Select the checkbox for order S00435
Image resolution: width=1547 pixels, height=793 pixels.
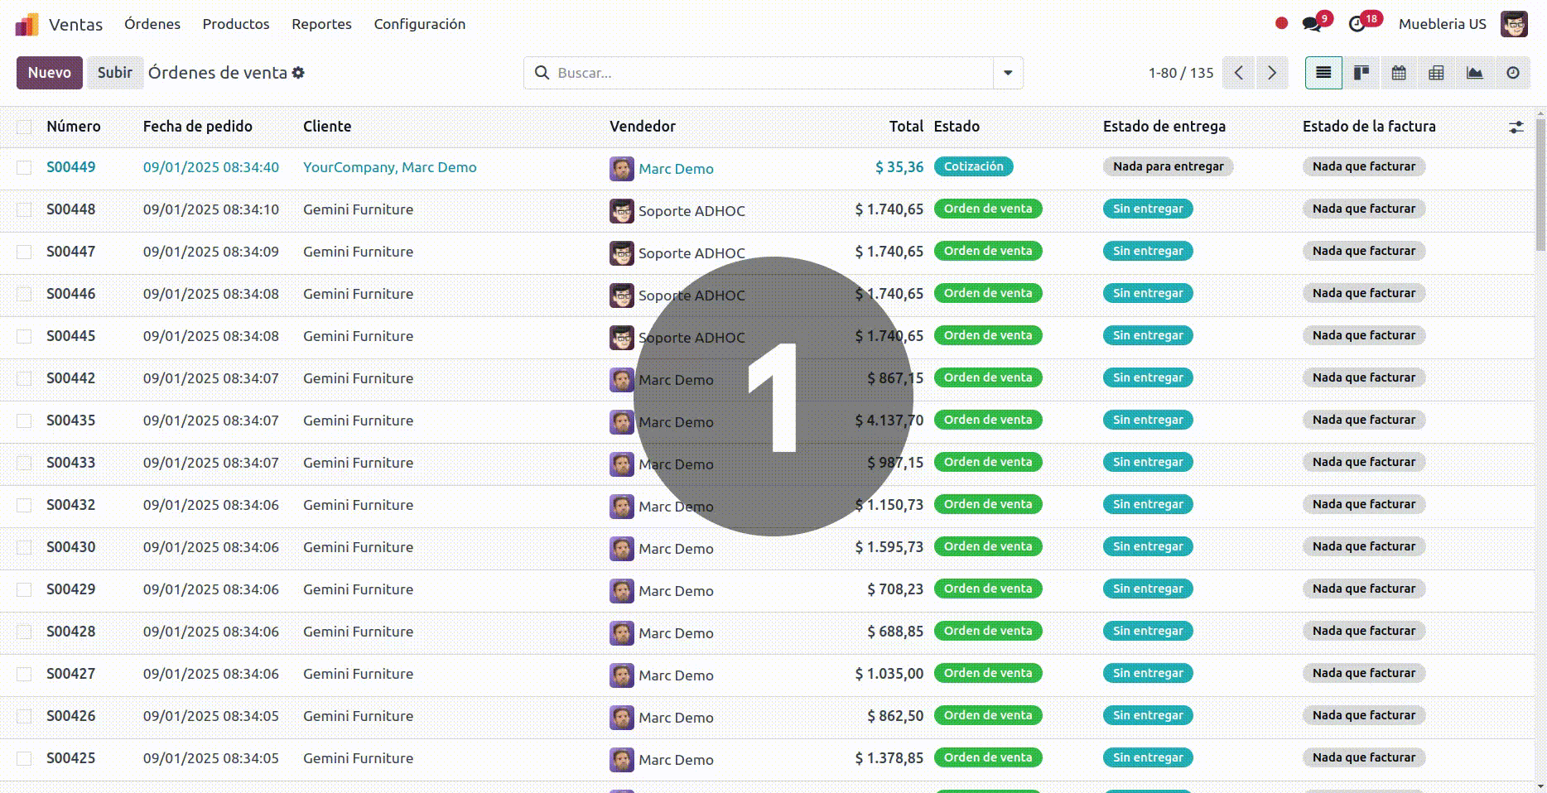pyautogui.click(x=24, y=421)
